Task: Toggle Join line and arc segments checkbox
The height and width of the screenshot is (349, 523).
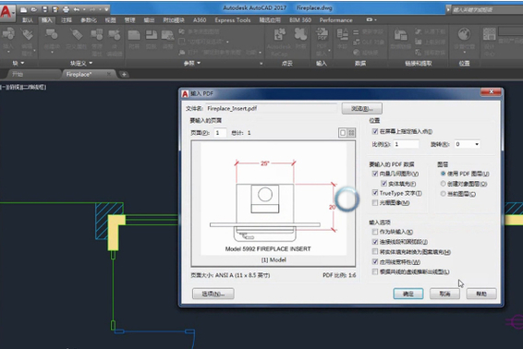Action: pos(375,242)
